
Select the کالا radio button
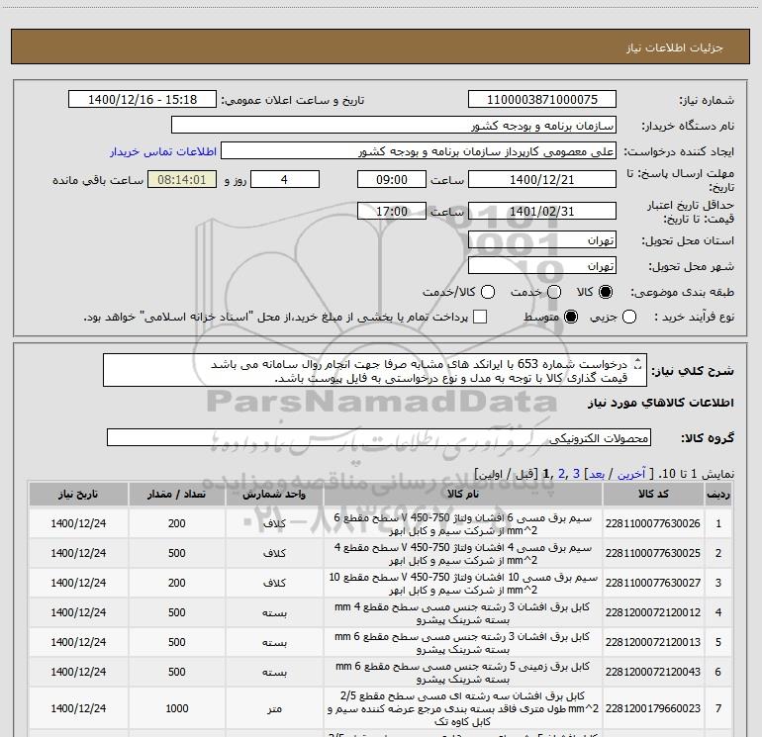point(606,292)
